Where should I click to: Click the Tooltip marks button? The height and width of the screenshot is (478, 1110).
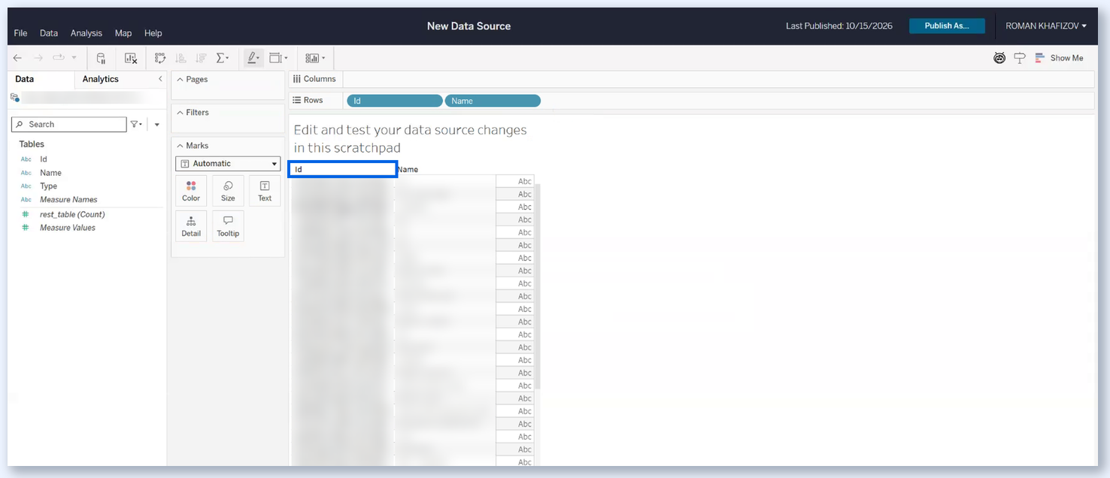[x=228, y=226]
